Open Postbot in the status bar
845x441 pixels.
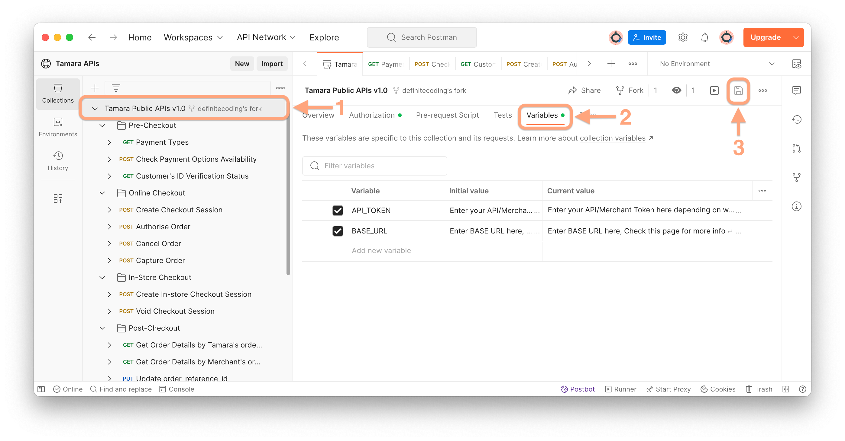[x=578, y=389]
